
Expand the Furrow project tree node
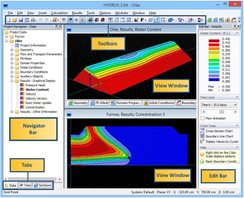click(x=6, y=37)
